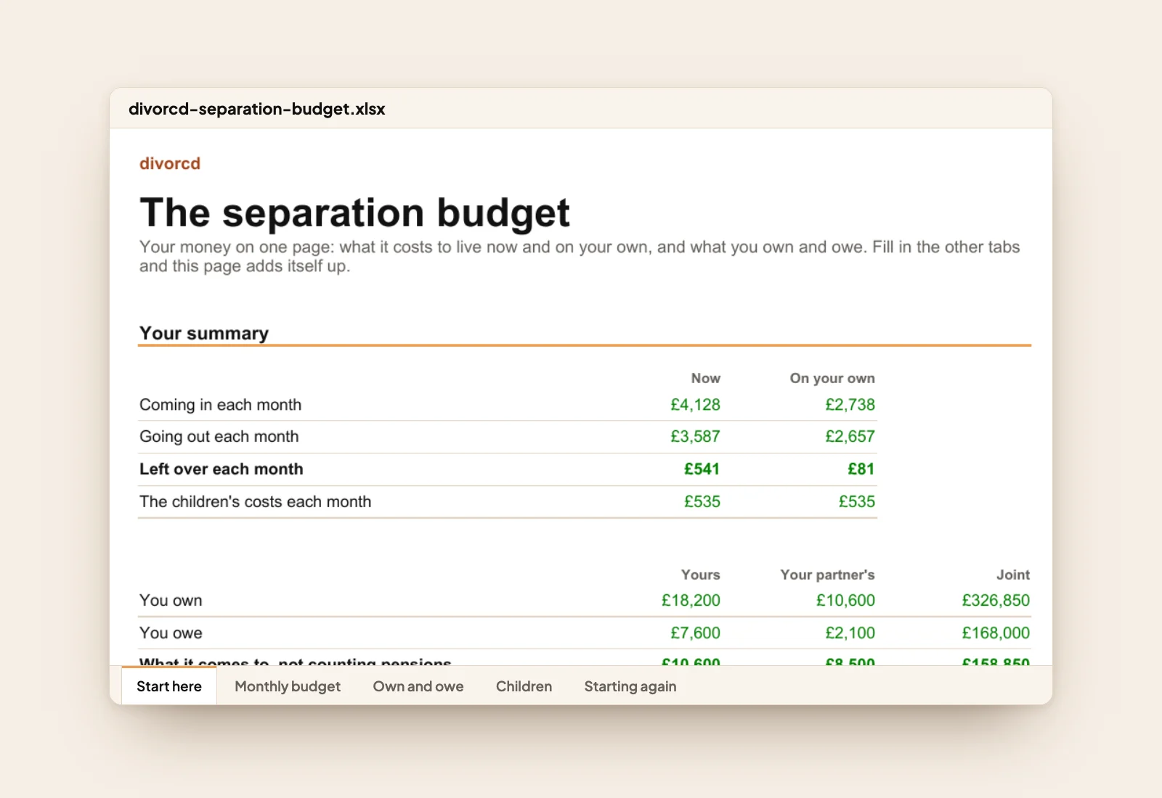Select the £10,600 partner's own value
1162x798 pixels.
[x=845, y=601]
